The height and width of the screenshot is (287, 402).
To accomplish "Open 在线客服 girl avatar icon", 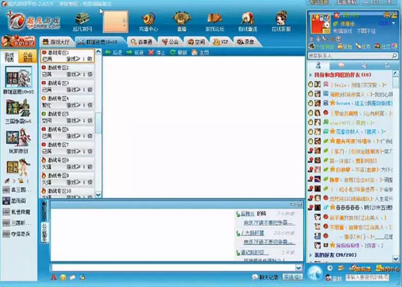I will tap(281, 18).
